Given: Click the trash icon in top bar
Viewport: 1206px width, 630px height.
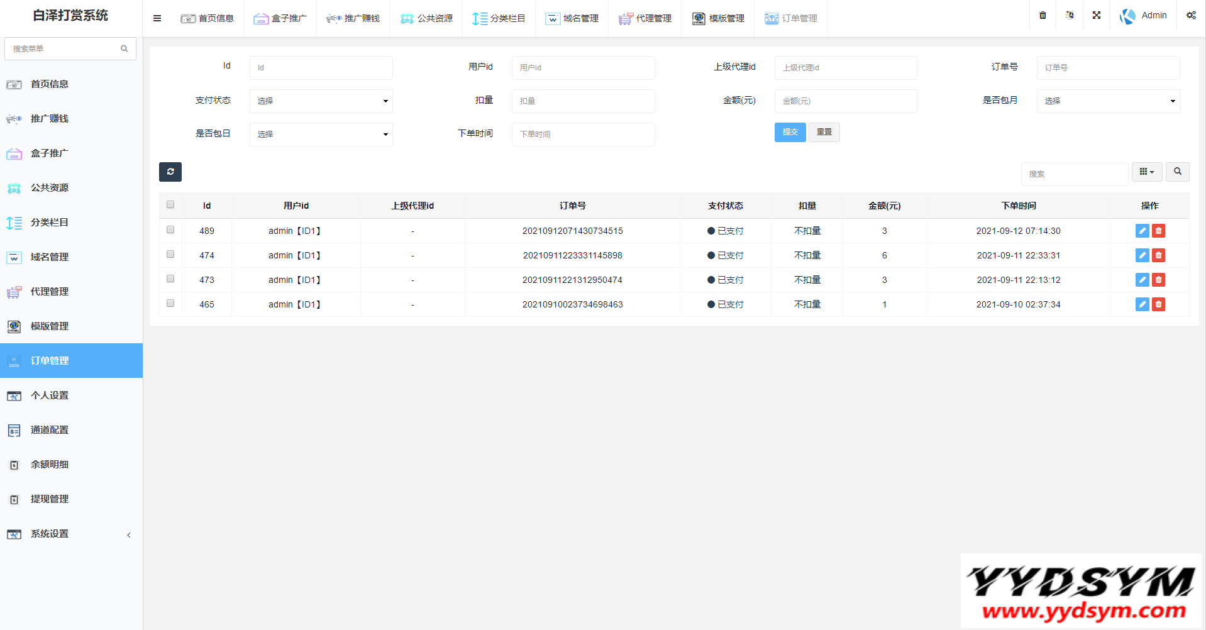Looking at the screenshot, I should tap(1043, 15).
